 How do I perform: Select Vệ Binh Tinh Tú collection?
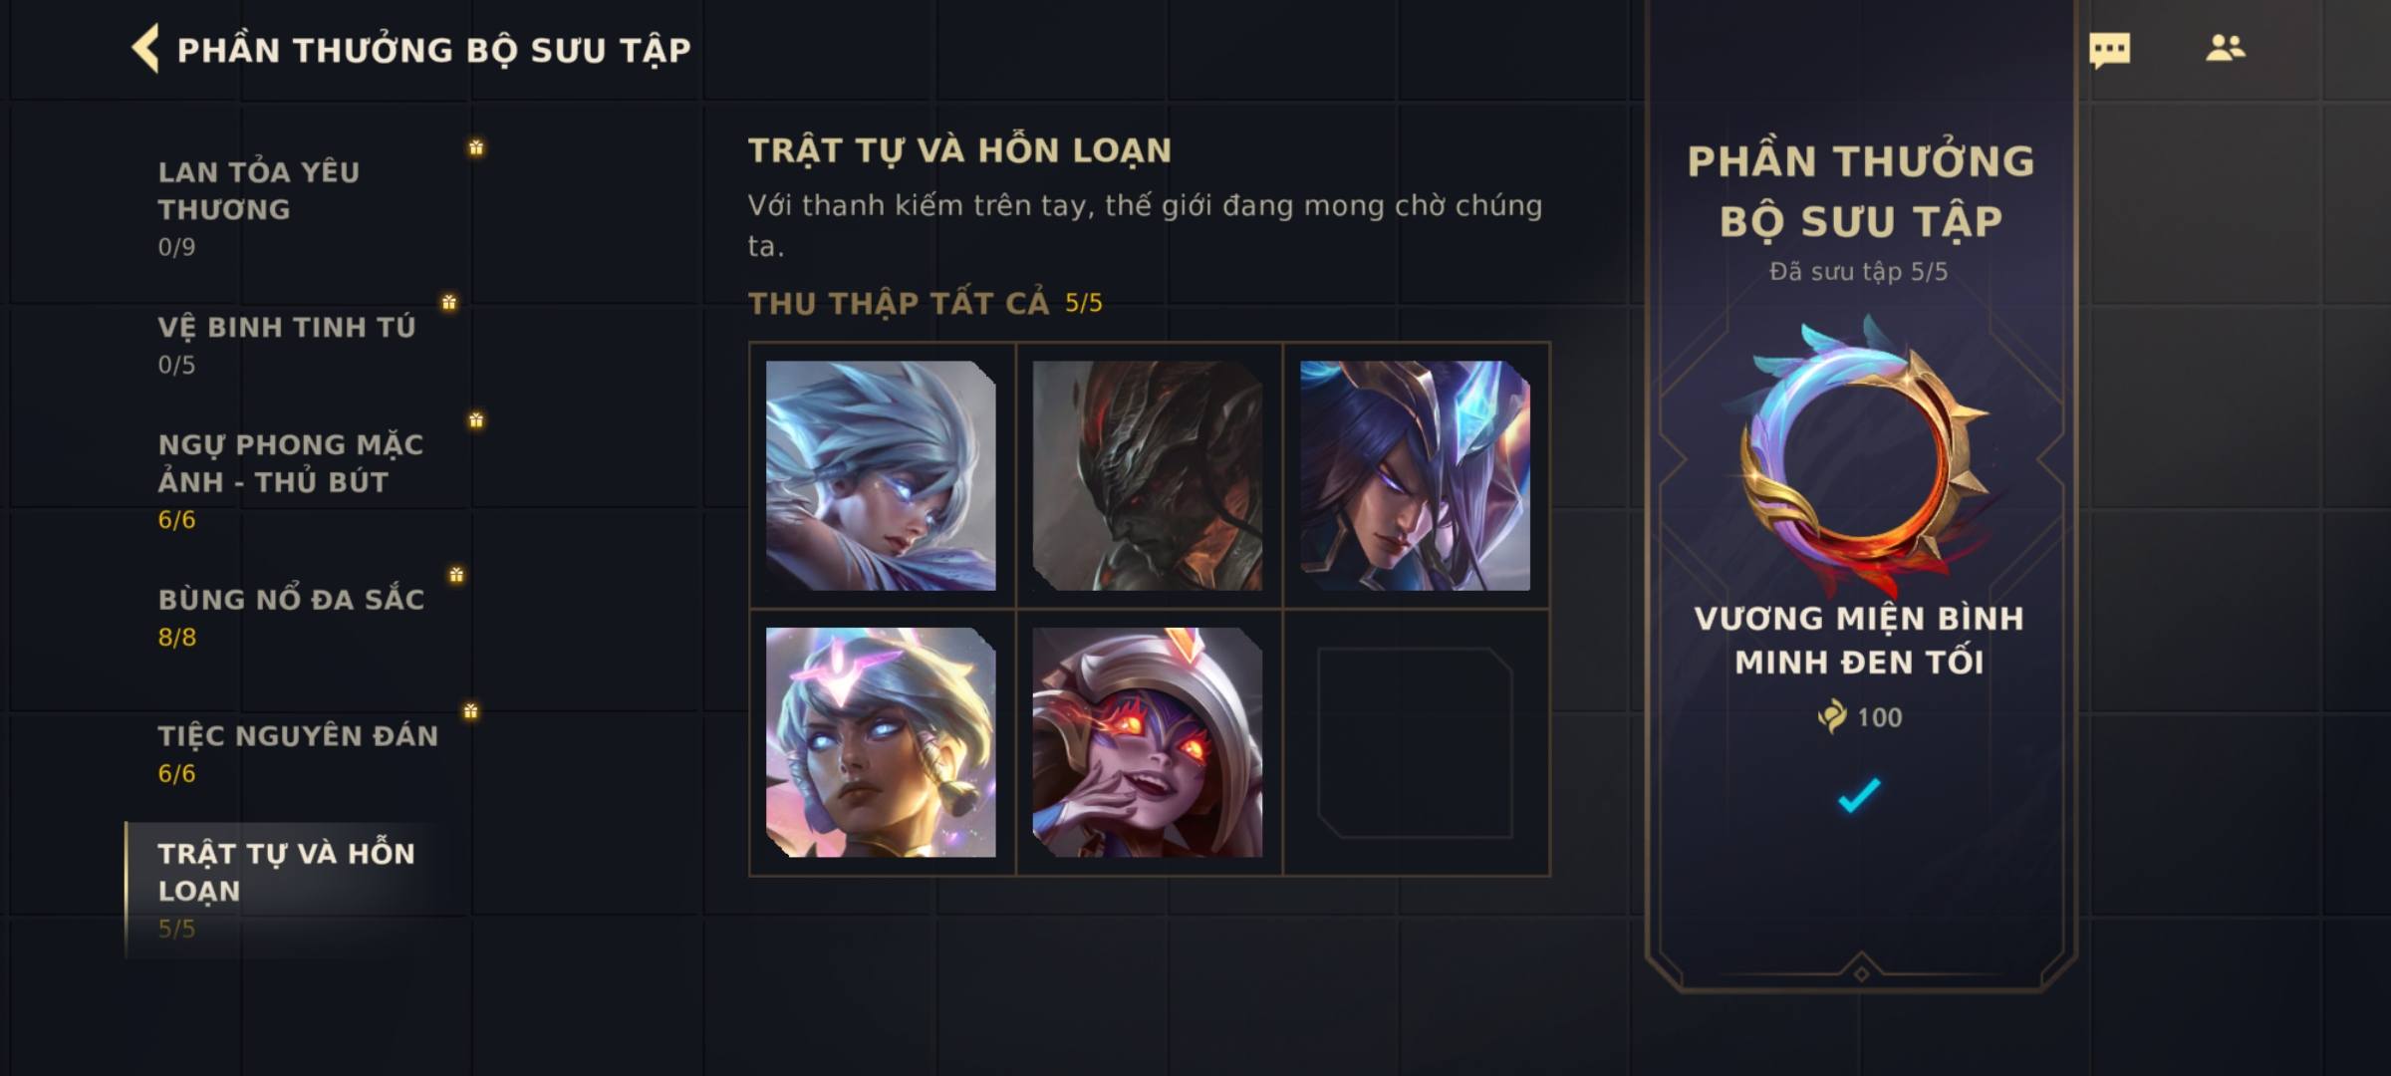pos(299,345)
